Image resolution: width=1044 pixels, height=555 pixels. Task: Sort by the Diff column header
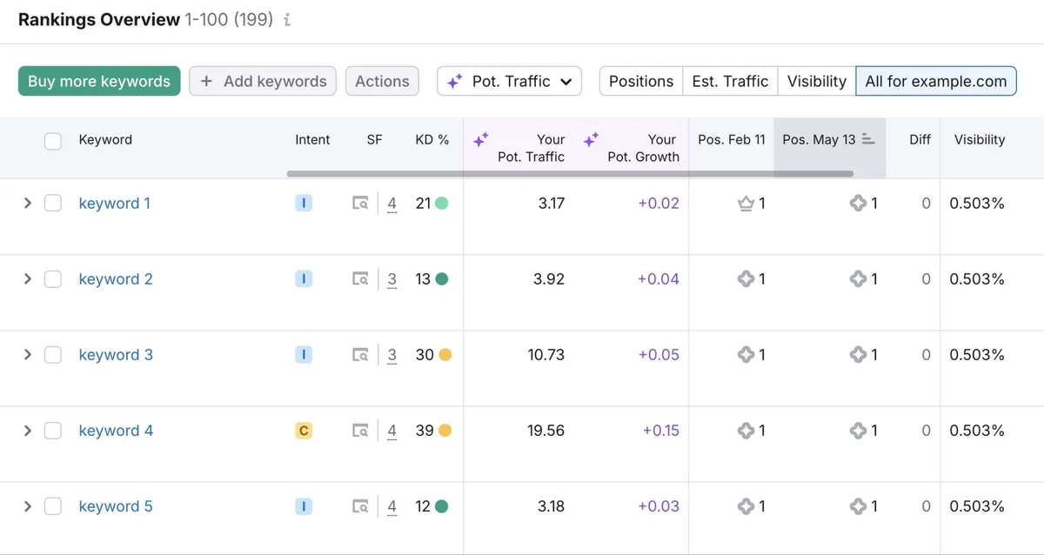pyautogui.click(x=920, y=139)
